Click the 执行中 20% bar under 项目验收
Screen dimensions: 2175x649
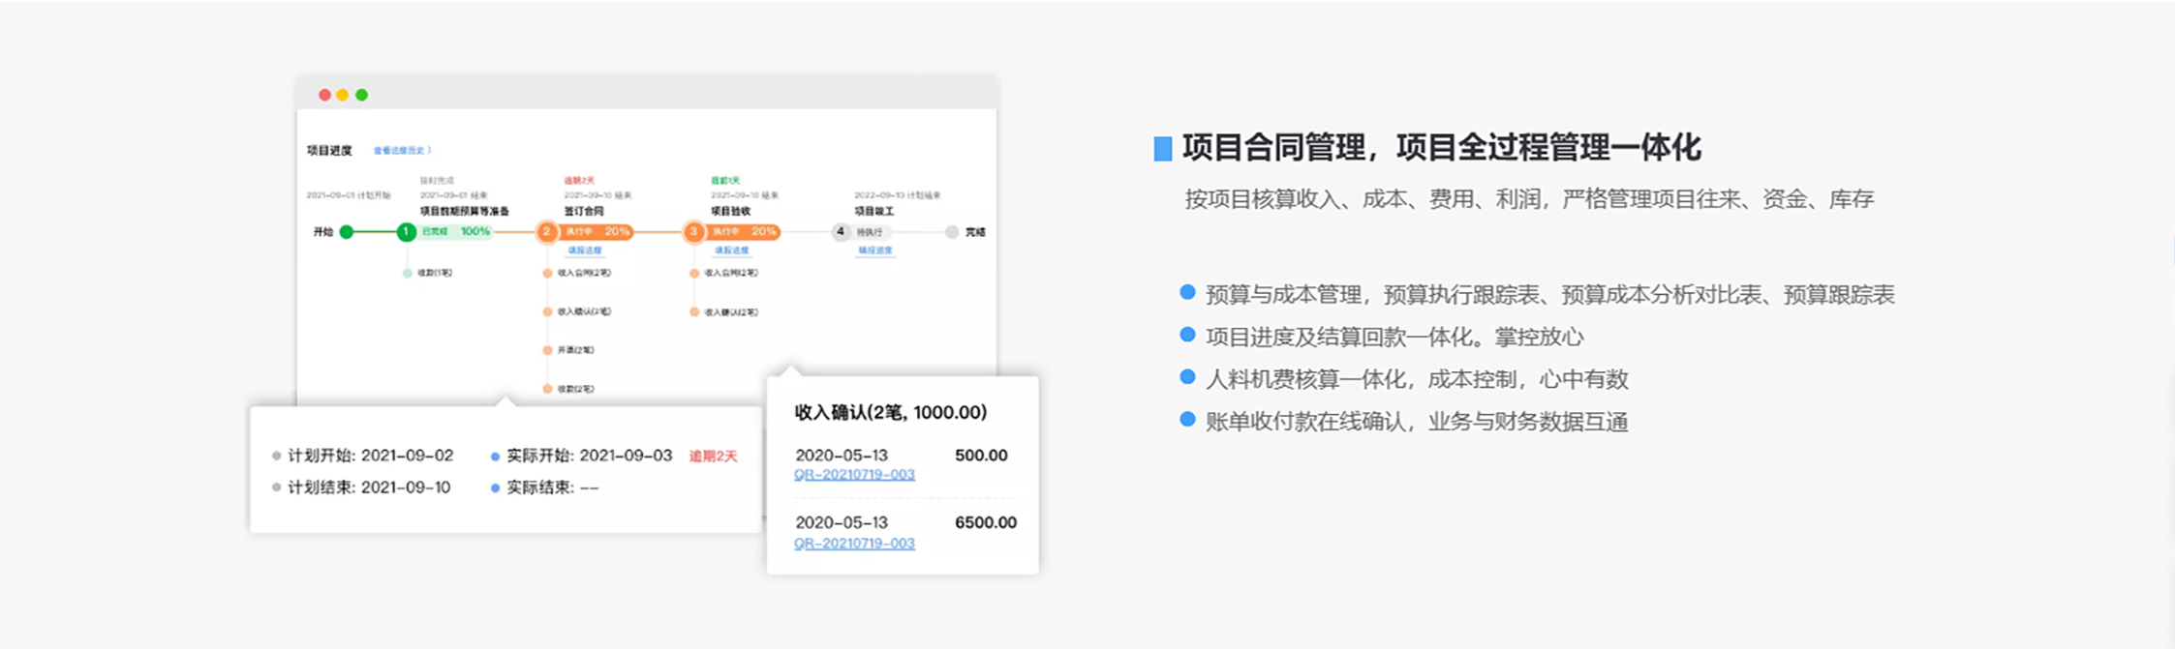(x=744, y=232)
